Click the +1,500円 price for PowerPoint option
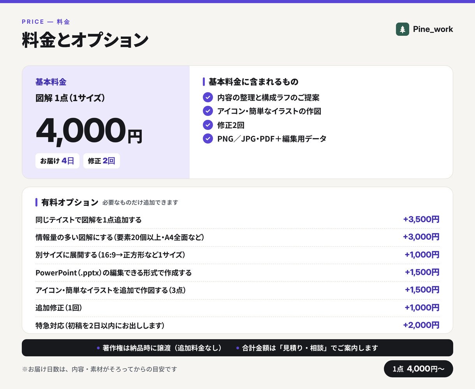Viewport: 475px width, 389px height. (x=422, y=272)
